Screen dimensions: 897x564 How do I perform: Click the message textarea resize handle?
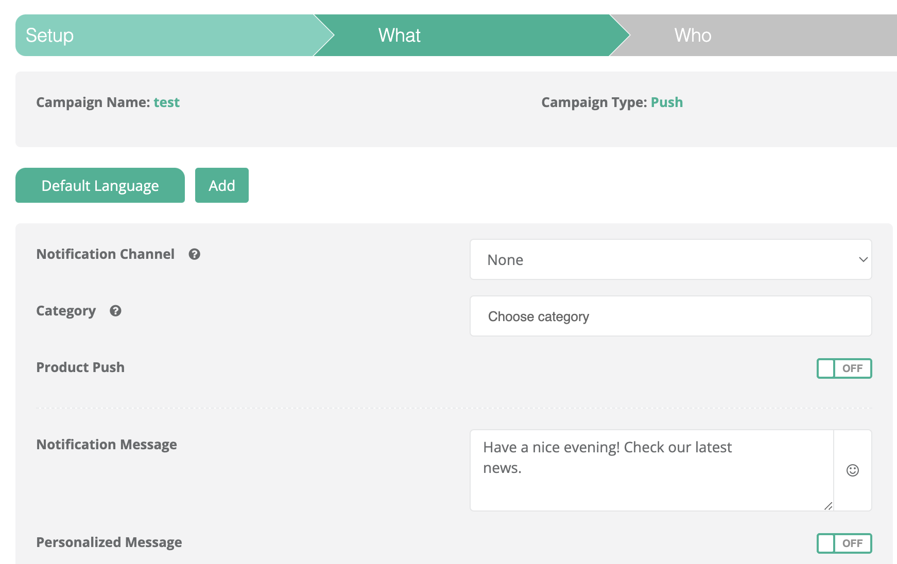coord(828,506)
